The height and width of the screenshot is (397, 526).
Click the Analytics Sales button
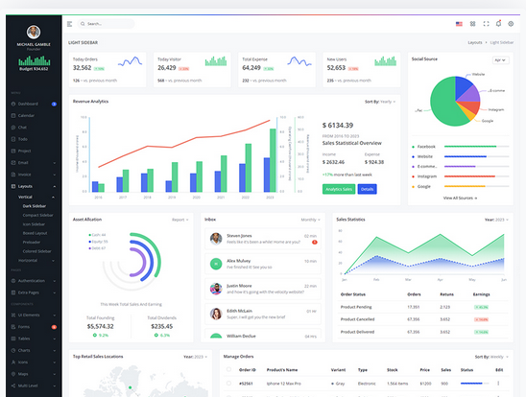tap(339, 189)
